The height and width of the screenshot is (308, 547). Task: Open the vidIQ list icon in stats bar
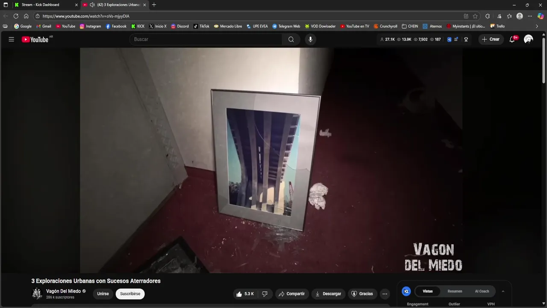[456, 39]
